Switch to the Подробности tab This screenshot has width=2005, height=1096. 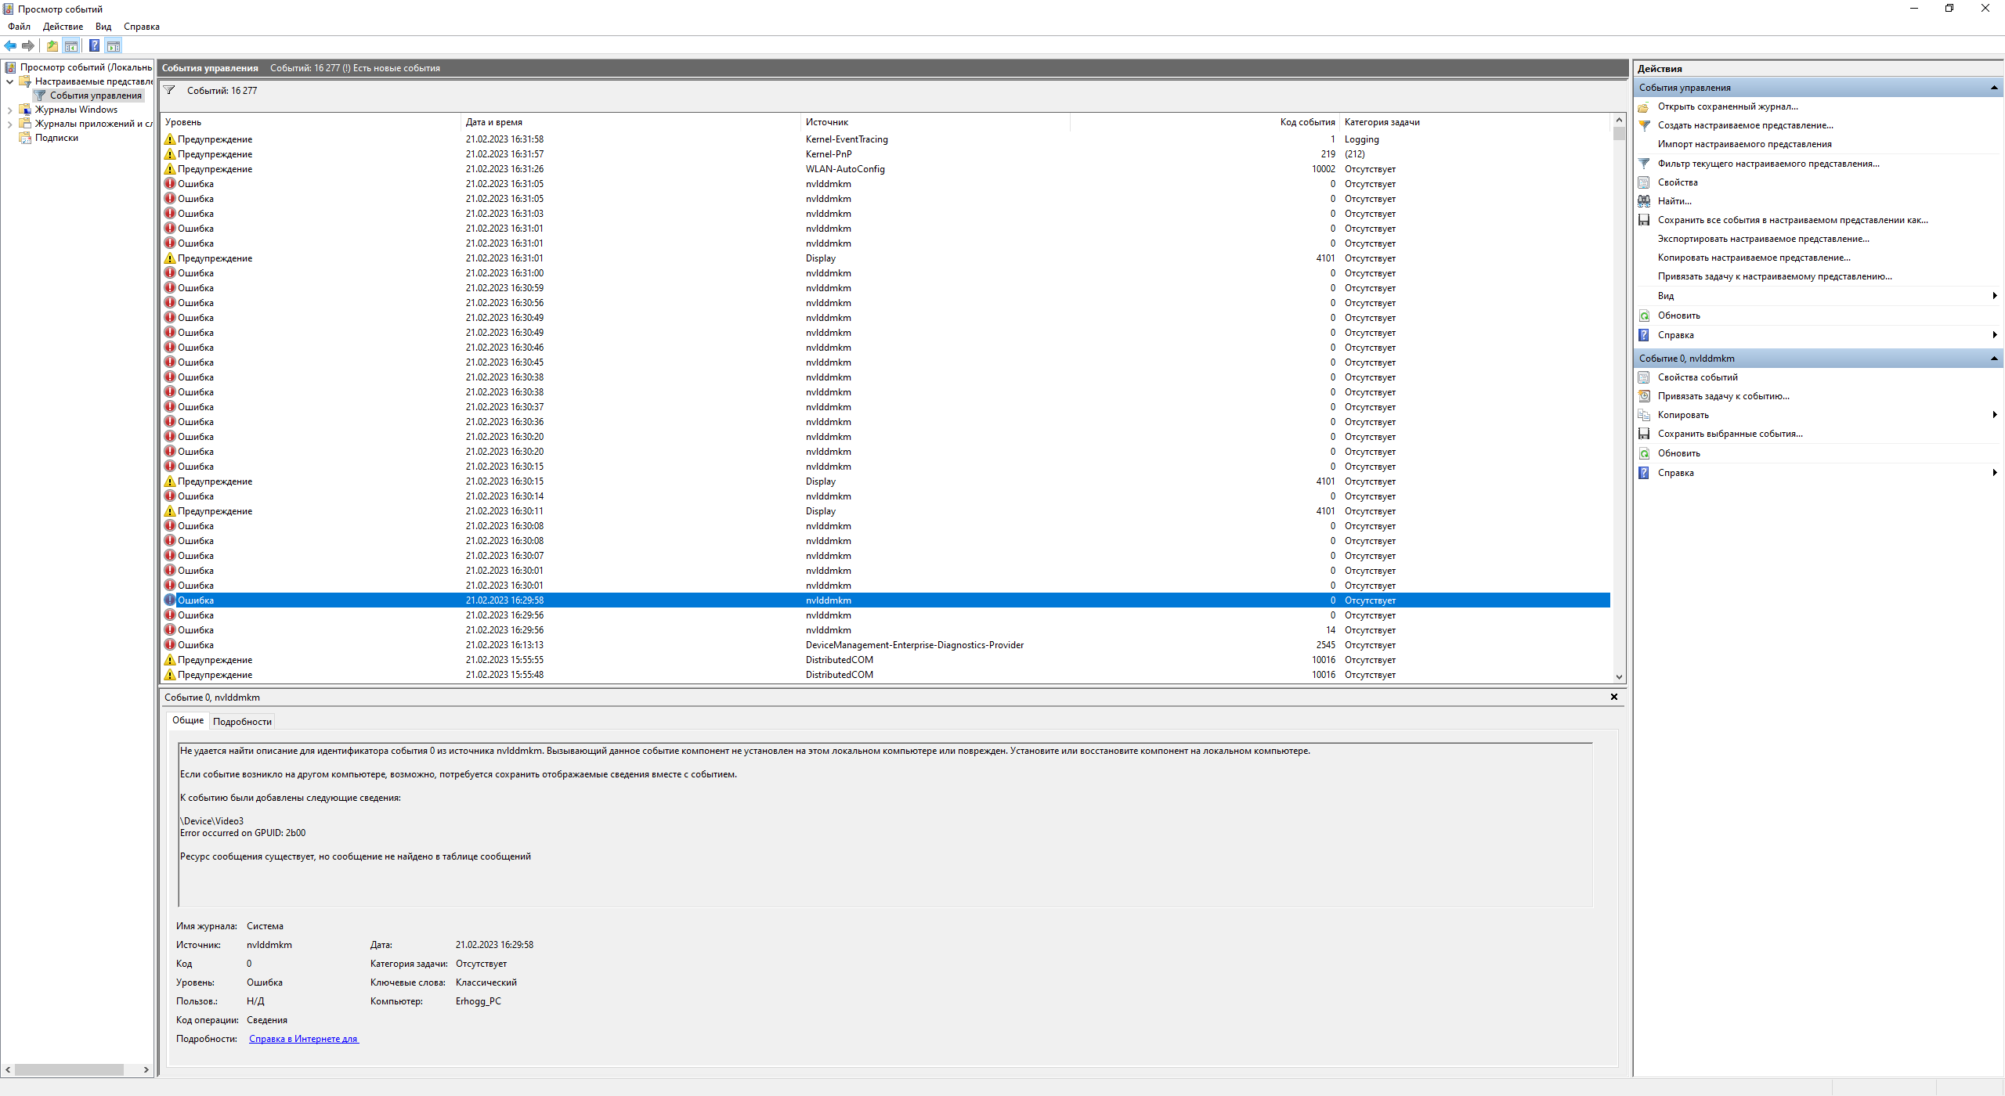click(242, 722)
